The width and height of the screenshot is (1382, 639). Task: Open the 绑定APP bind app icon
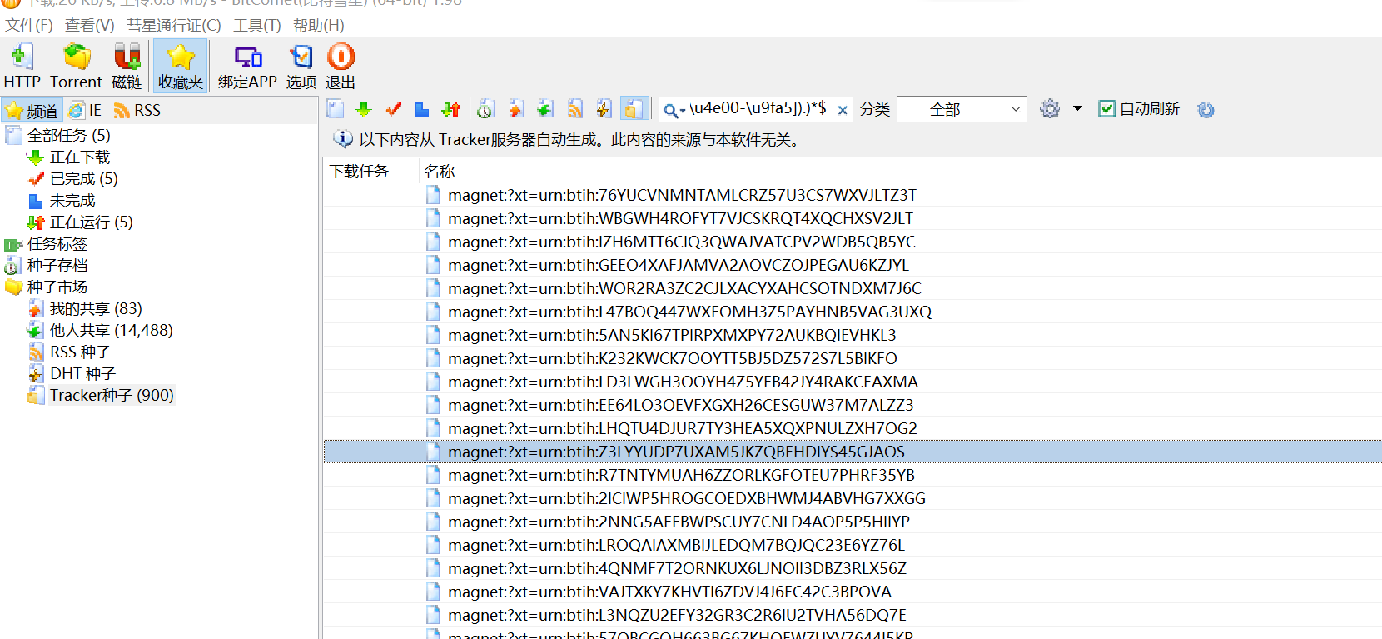point(247,65)
